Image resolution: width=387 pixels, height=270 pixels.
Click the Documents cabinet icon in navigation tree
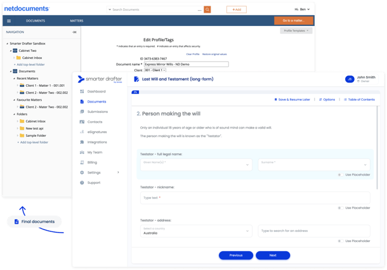pos(15,71)
